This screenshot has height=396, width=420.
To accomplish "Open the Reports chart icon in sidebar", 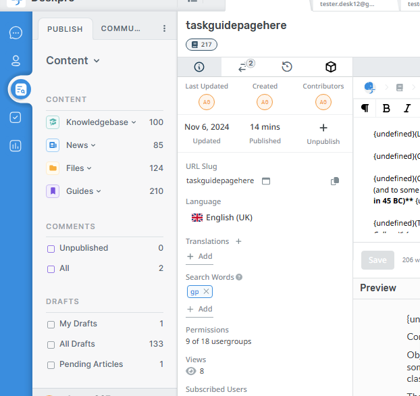I will tap(16, 146).
